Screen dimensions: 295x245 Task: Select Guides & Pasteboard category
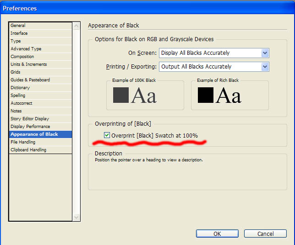tap(40, 80)
